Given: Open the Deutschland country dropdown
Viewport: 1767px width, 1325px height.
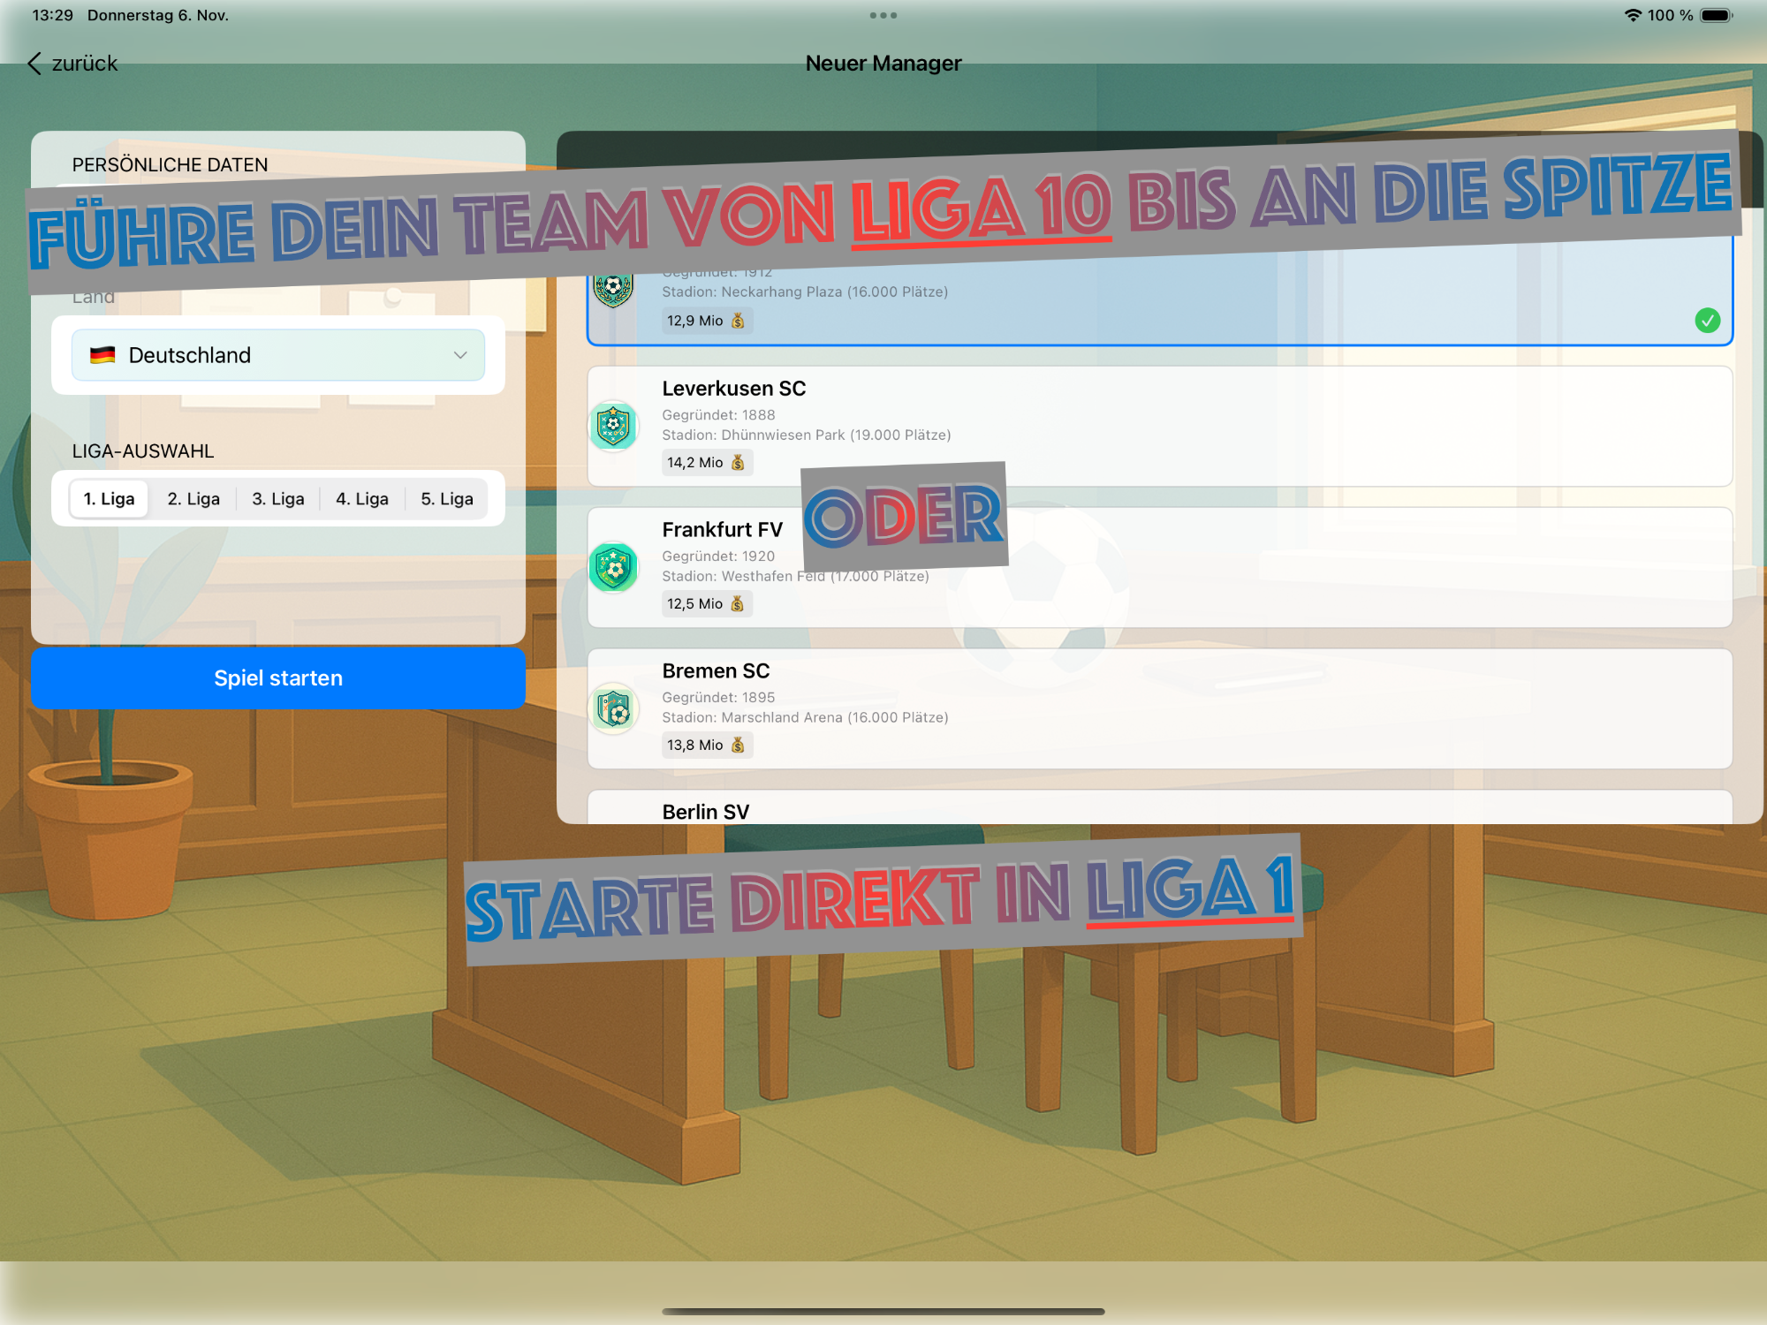Looking at the screenshot, I should [x=277, y=355].
